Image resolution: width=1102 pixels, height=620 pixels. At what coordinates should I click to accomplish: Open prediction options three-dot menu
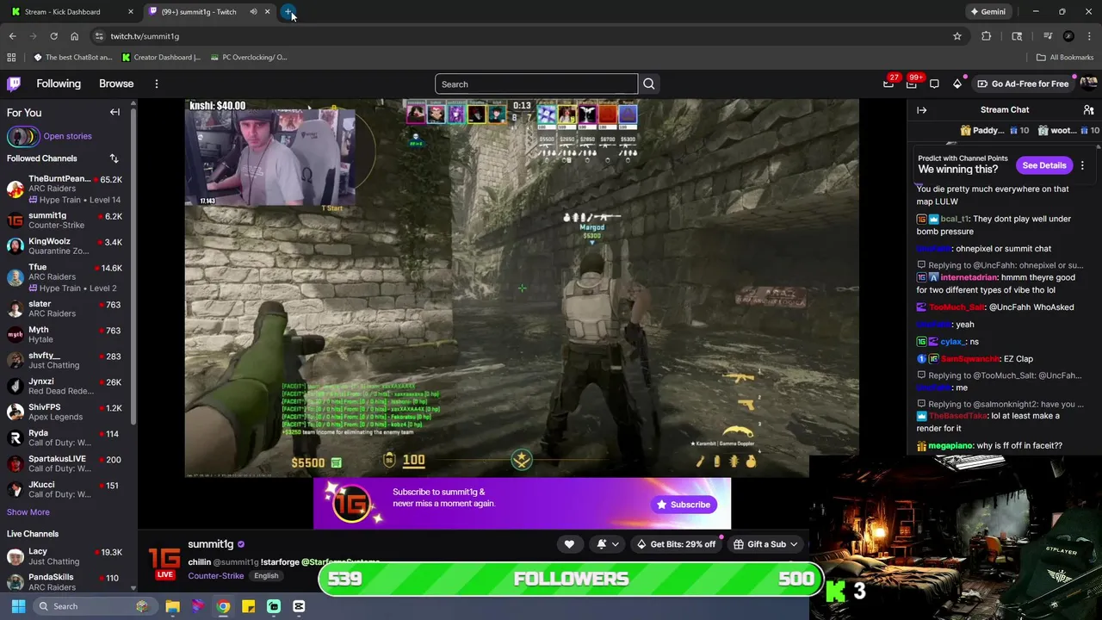point(1082,165)
